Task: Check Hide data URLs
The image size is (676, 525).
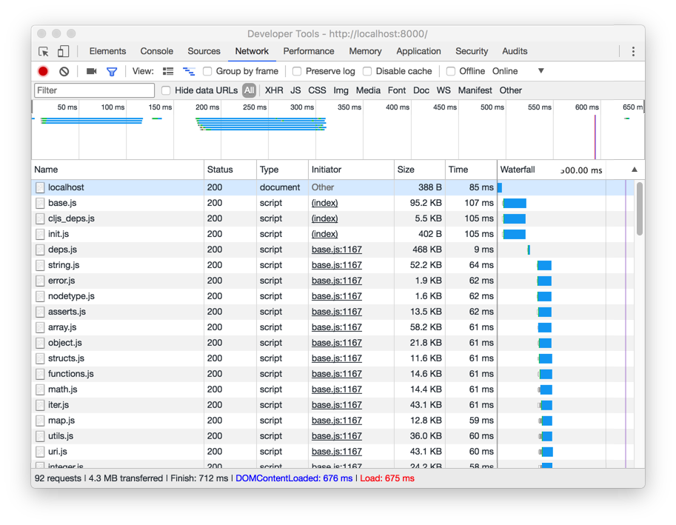Action: (166, 90)
